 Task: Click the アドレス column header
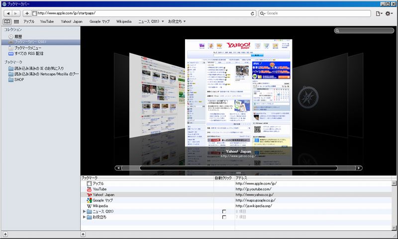point(313,178)
